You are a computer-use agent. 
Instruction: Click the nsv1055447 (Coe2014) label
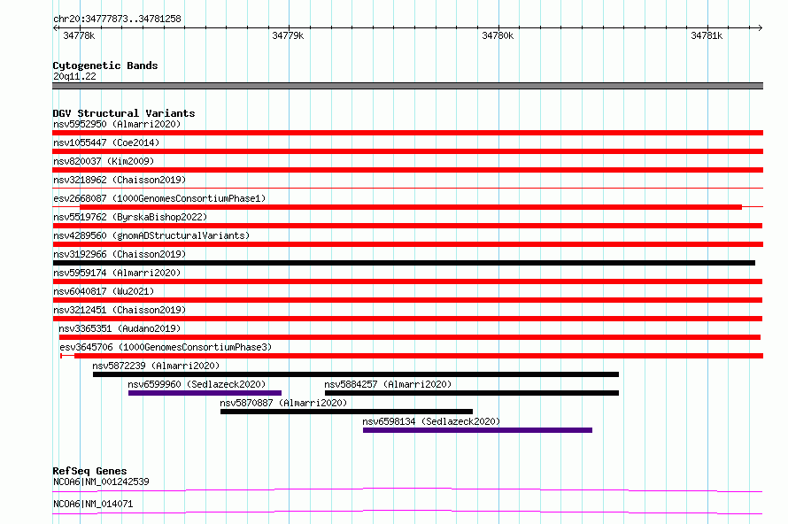coord(106,143)
